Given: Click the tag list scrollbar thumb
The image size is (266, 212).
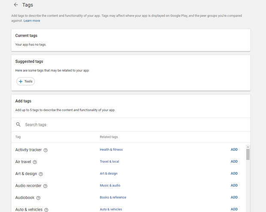Looking at the screenshot, I should pos(248,154).
